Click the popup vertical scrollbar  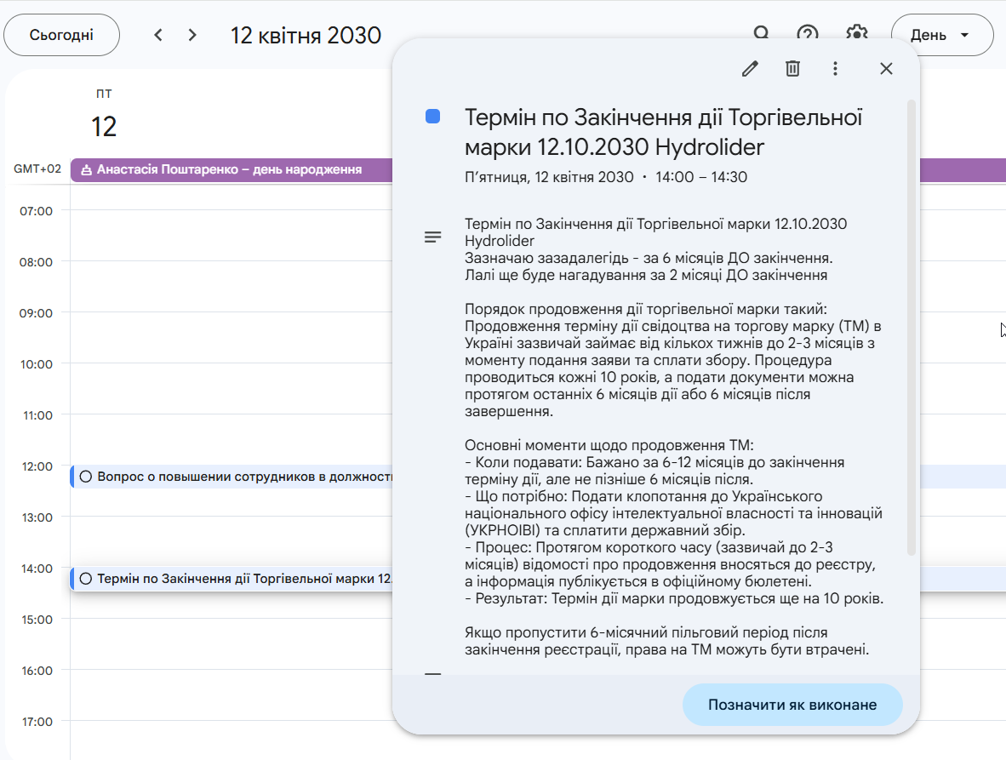tap(911, 327)
